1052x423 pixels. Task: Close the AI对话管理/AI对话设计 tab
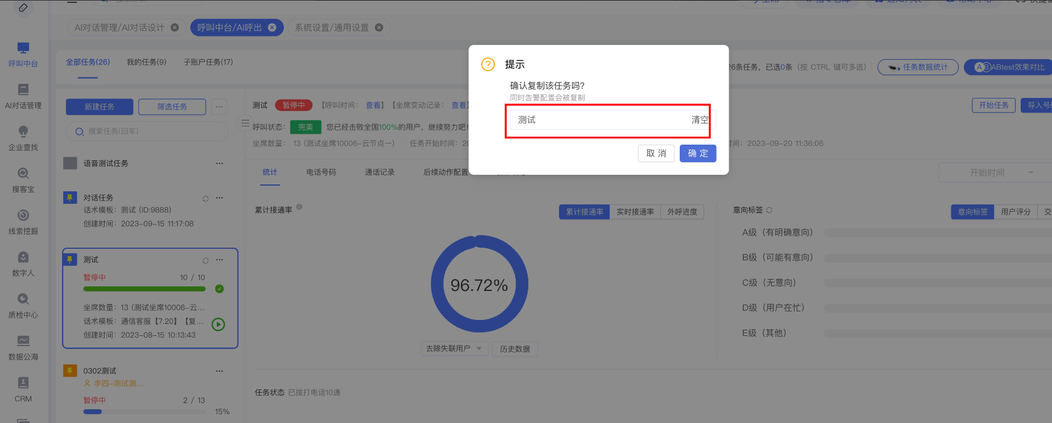(175, 27)
